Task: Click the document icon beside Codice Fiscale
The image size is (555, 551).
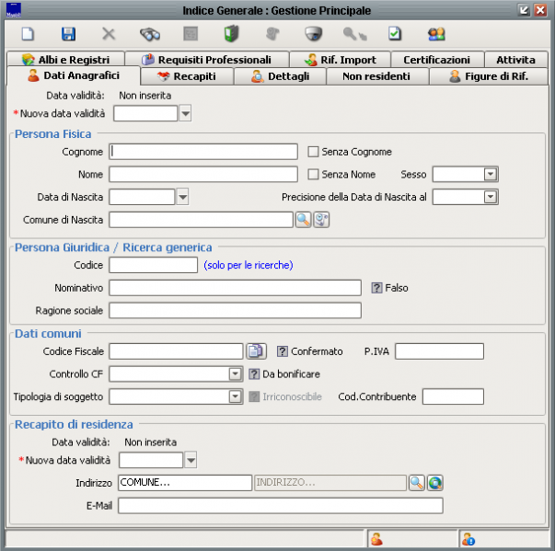Action: (x=256, y=350)
